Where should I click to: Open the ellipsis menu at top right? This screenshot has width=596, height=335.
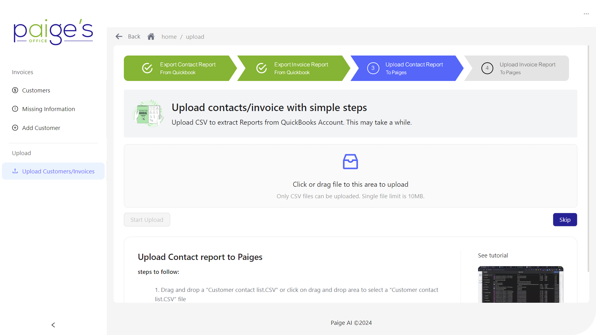click(x=586, y=14)
